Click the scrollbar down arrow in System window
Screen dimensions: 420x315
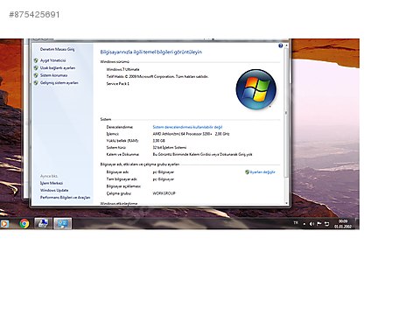(286, 203)
